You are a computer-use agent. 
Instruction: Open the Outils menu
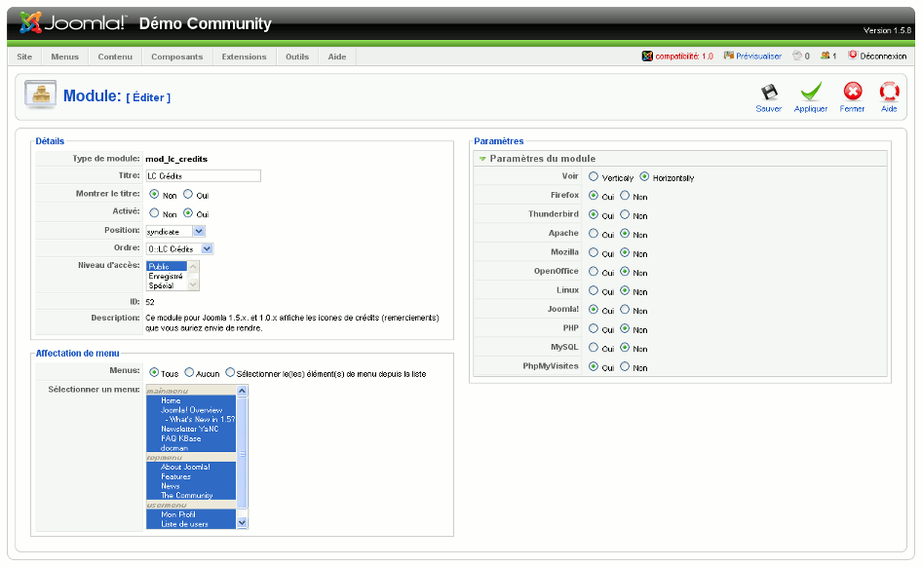pos(297,57)
